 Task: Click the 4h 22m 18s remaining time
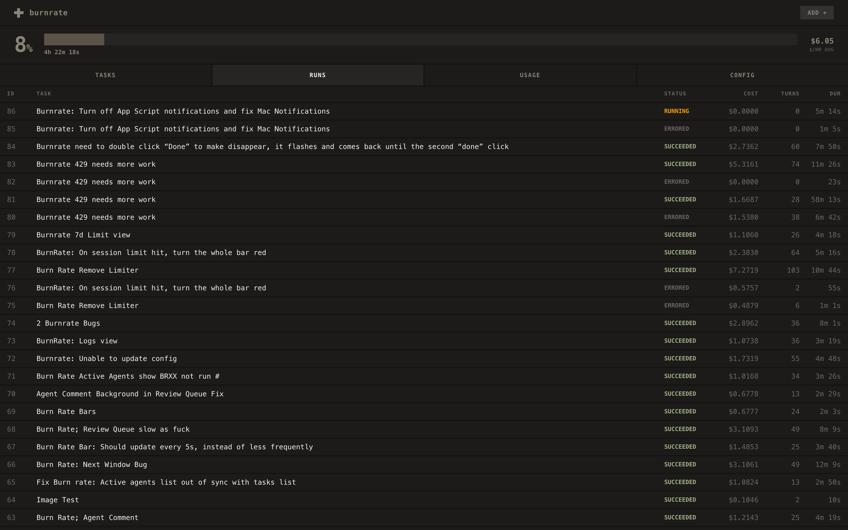[62, 52]
